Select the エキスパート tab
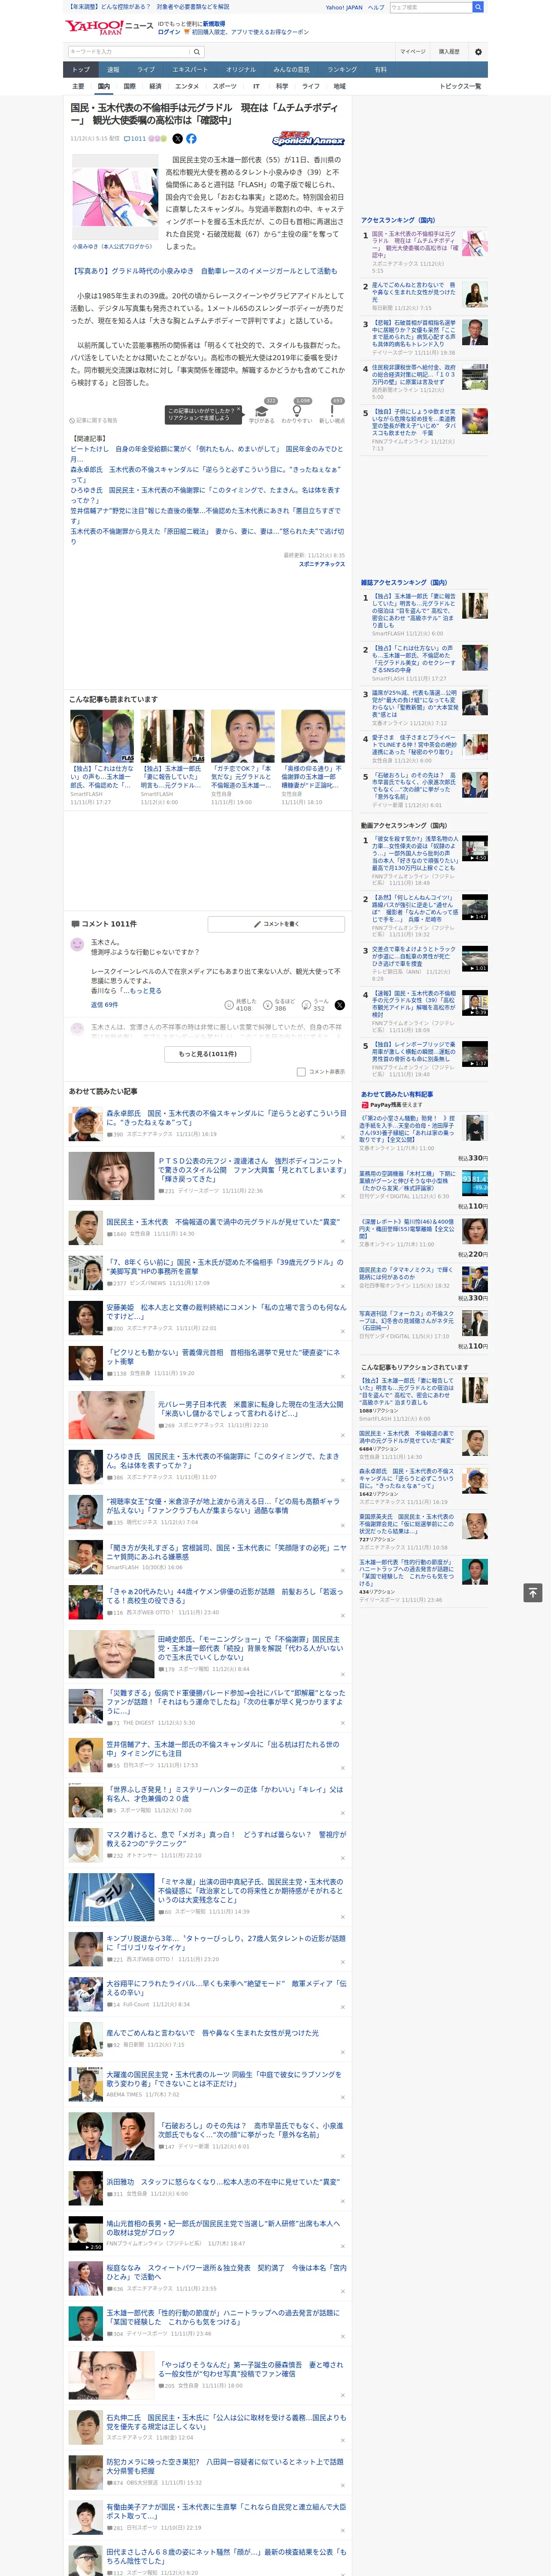The height and width of the screenshot is (2576, 551). pos(190,70)
